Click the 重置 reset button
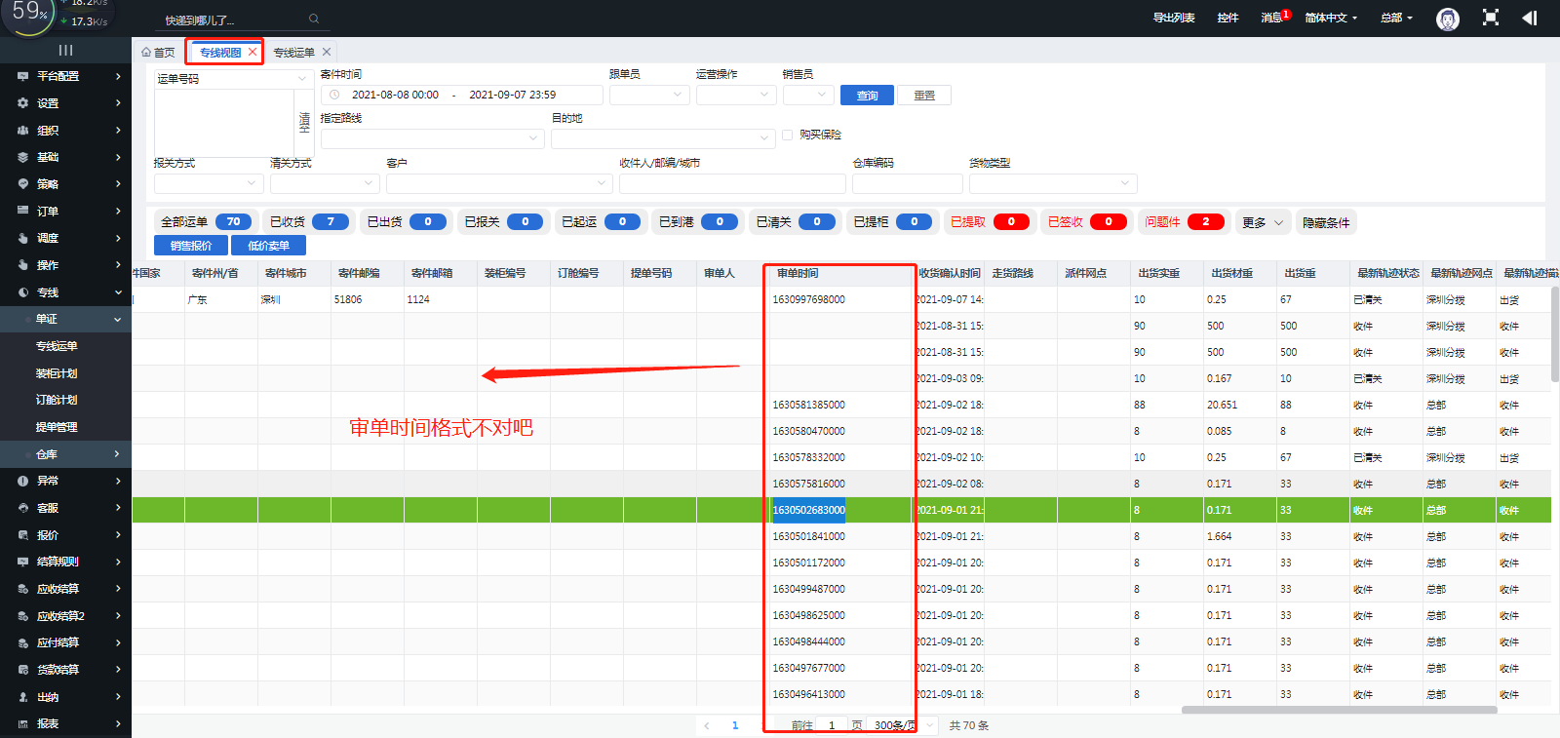This screenshot has width=1560, height=738. coord(924,96)
